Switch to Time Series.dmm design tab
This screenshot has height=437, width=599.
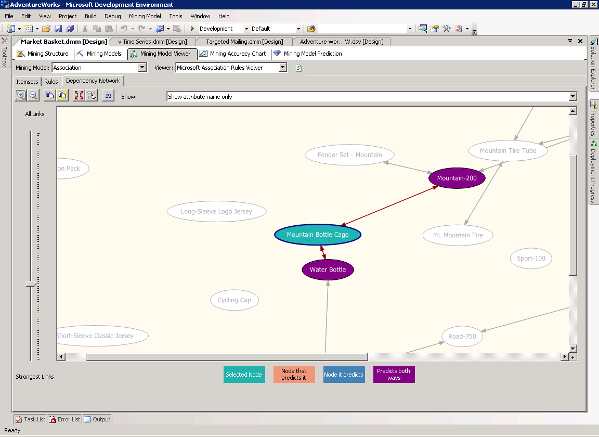point(152,41)
